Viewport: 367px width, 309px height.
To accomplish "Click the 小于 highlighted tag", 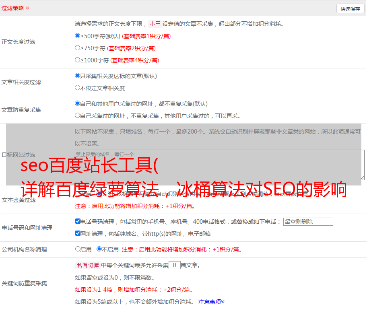I will (x=155, y=24).
